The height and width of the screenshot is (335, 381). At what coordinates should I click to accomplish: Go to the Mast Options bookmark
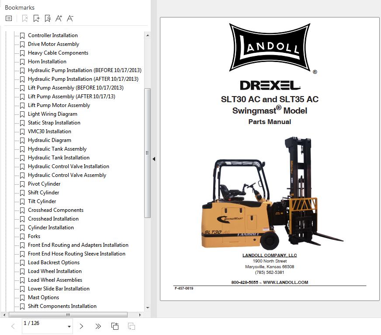pos(43,297)
